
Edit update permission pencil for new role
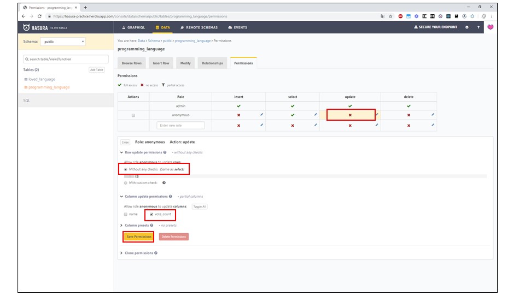pos(377,125)
